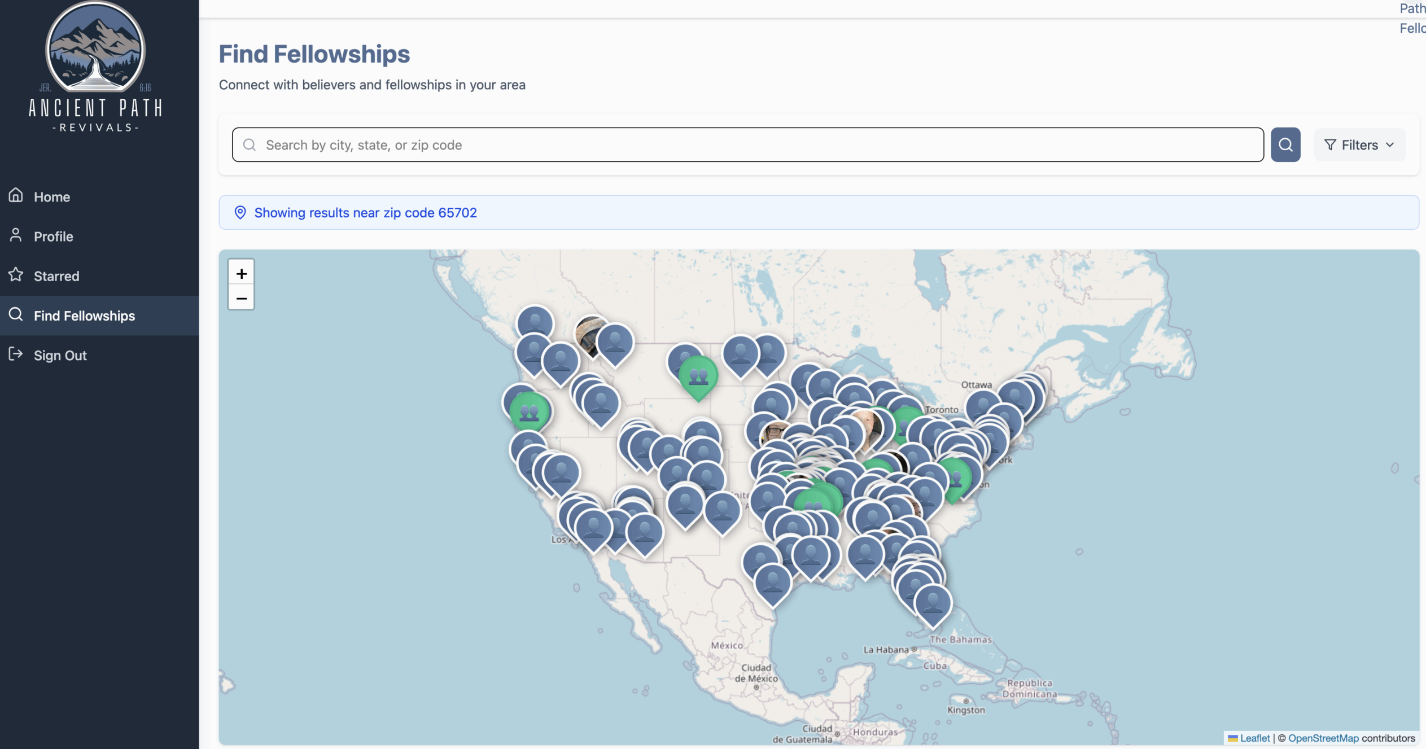Open the Profile page
Image resolution: width=1426 pixels, height=749 pixels.
click(x=53, y=236)
